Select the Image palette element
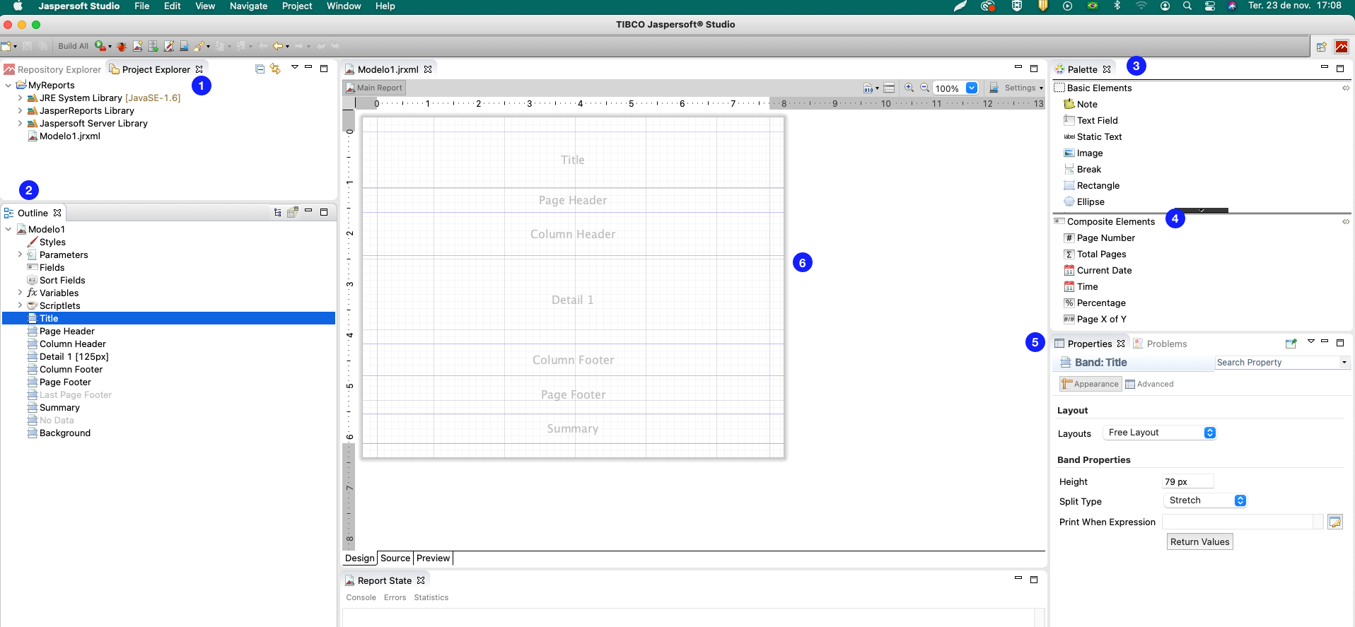 tap(1083, 153)
